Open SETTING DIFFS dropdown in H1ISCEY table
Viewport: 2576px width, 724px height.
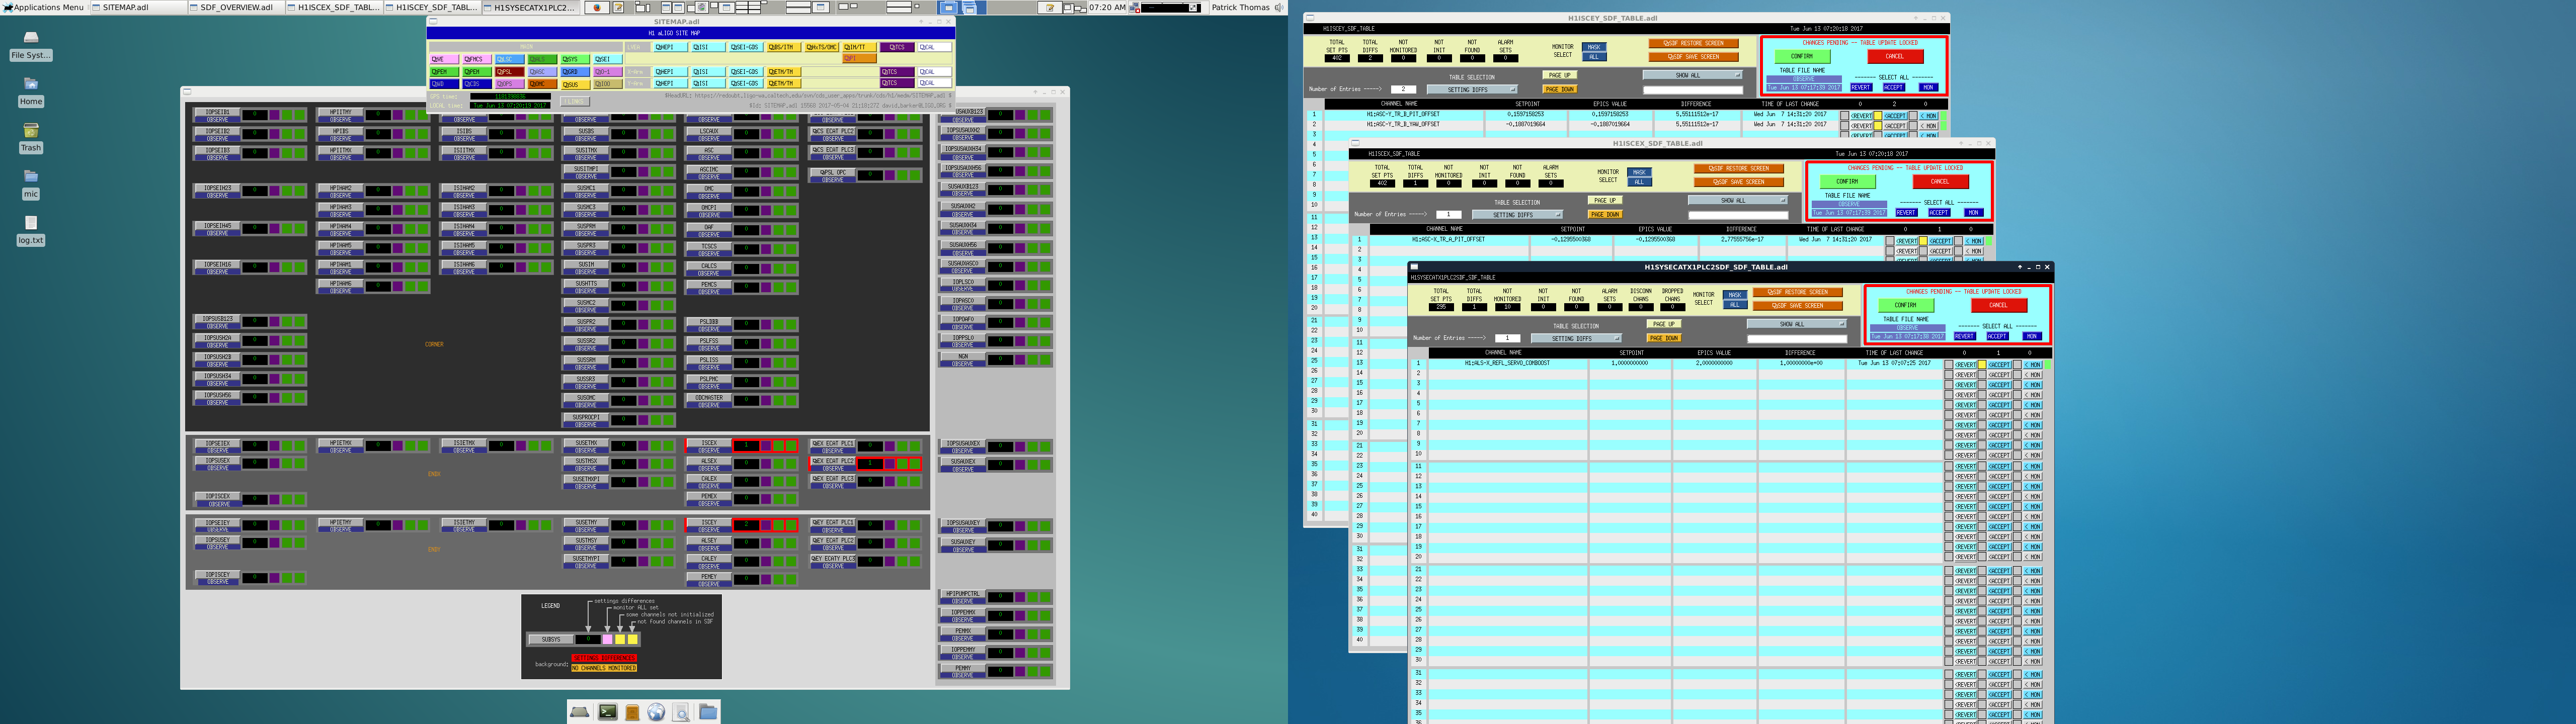[x=1472, y=89]
